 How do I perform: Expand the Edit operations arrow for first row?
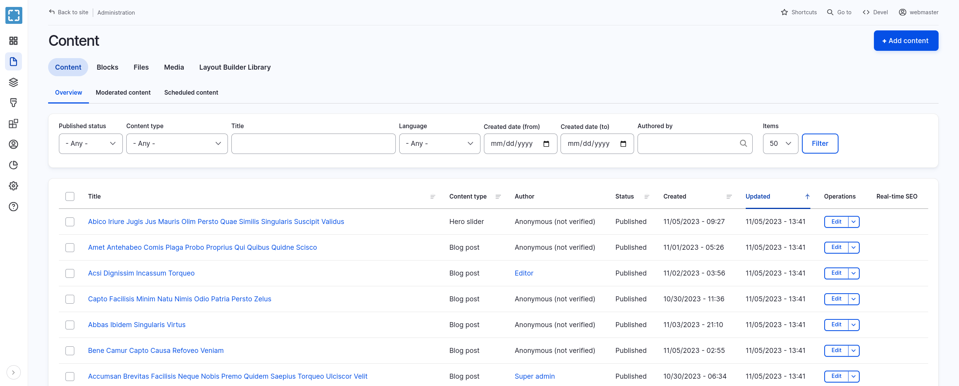tap(854, 222)
